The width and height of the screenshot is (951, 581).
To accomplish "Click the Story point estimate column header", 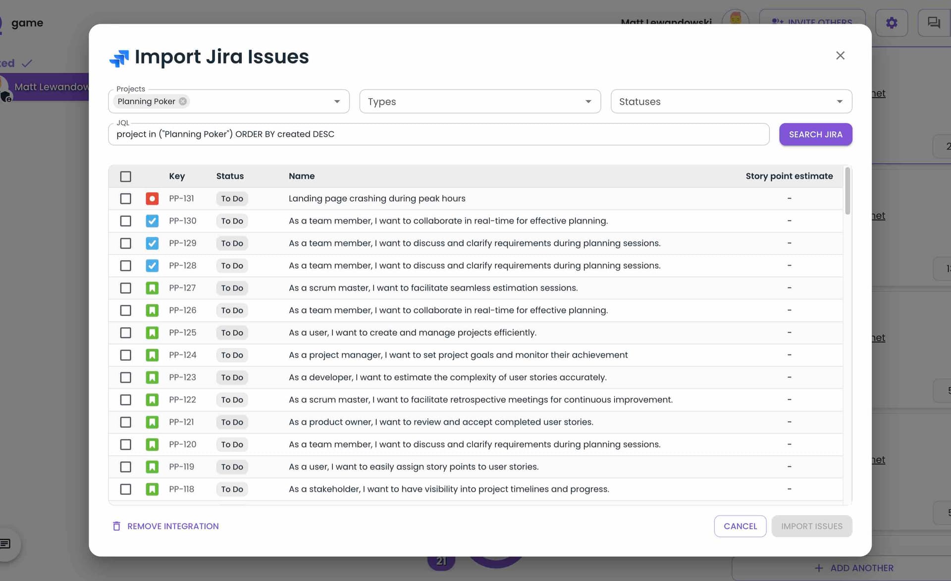I will [x=789, y=176].
